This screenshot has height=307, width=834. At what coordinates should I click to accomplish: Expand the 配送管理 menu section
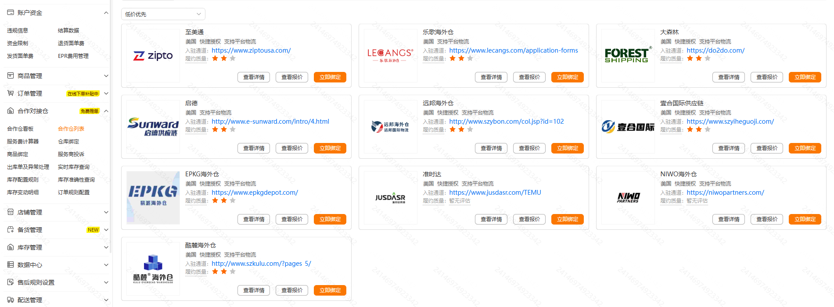coord(106,300)
